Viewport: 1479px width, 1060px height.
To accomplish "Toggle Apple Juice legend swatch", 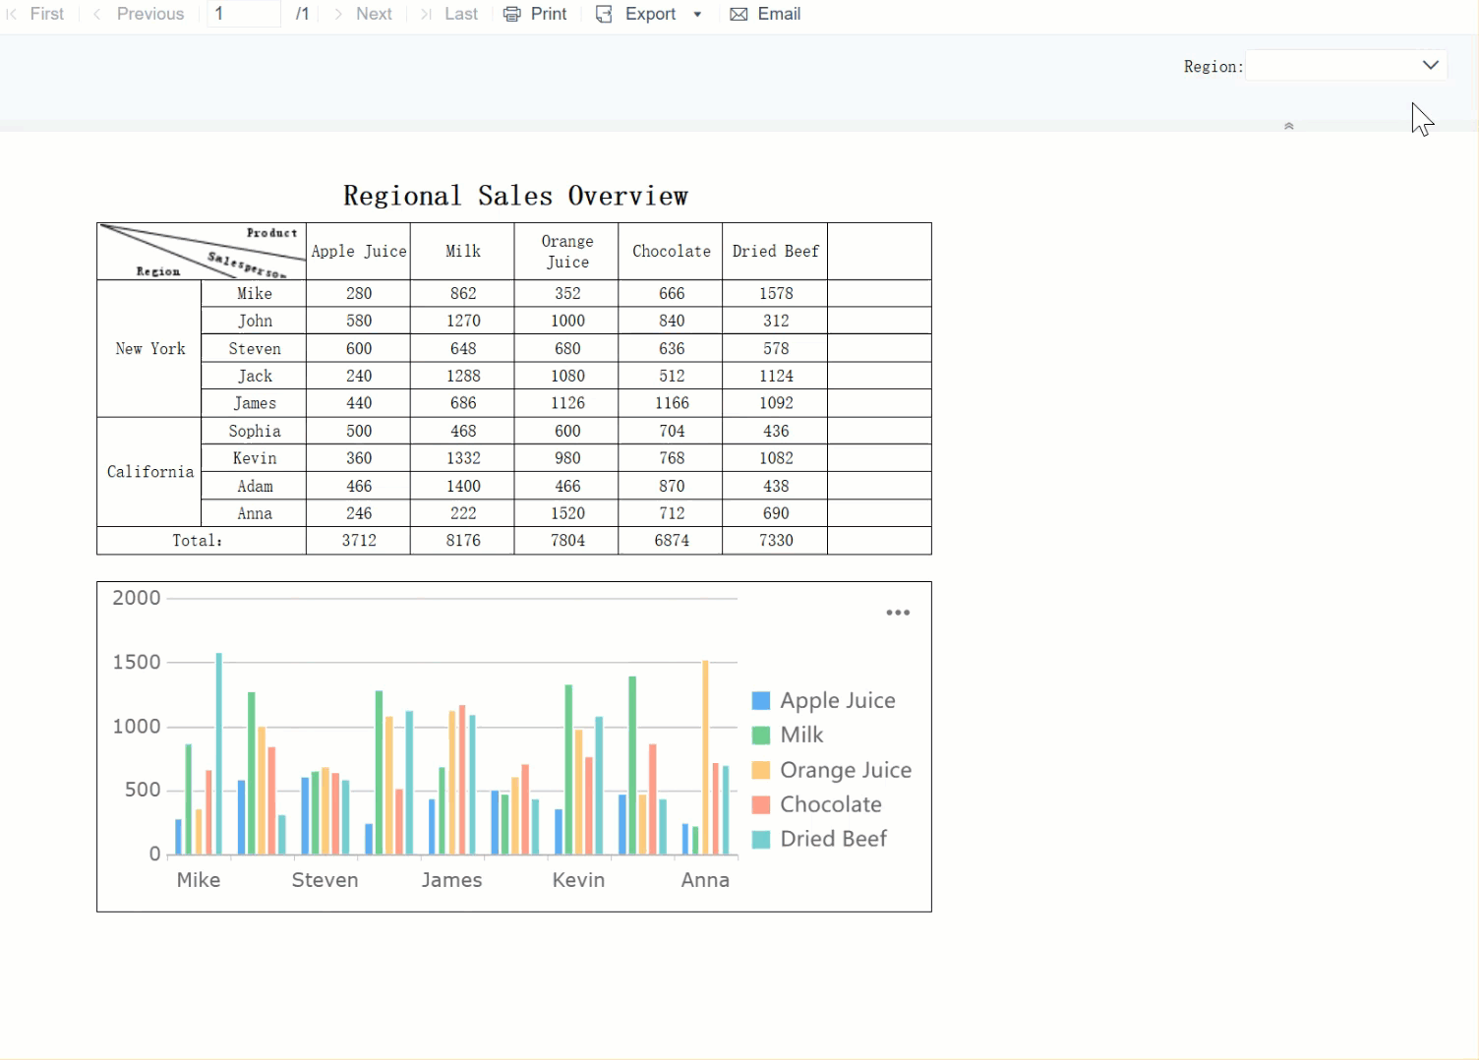I will tap(761, 701).
